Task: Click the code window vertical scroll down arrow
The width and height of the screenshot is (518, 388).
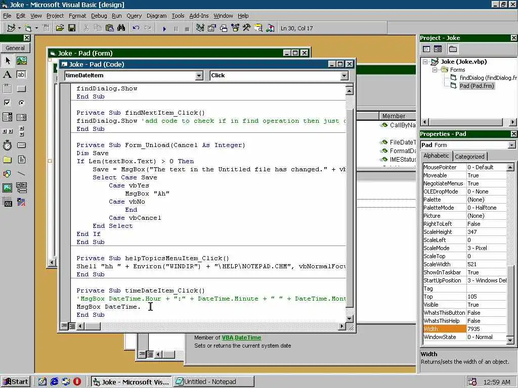Action: (349, 319)
